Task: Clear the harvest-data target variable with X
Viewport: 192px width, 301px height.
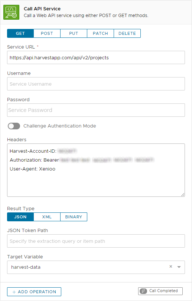Action: click(170, 267)
